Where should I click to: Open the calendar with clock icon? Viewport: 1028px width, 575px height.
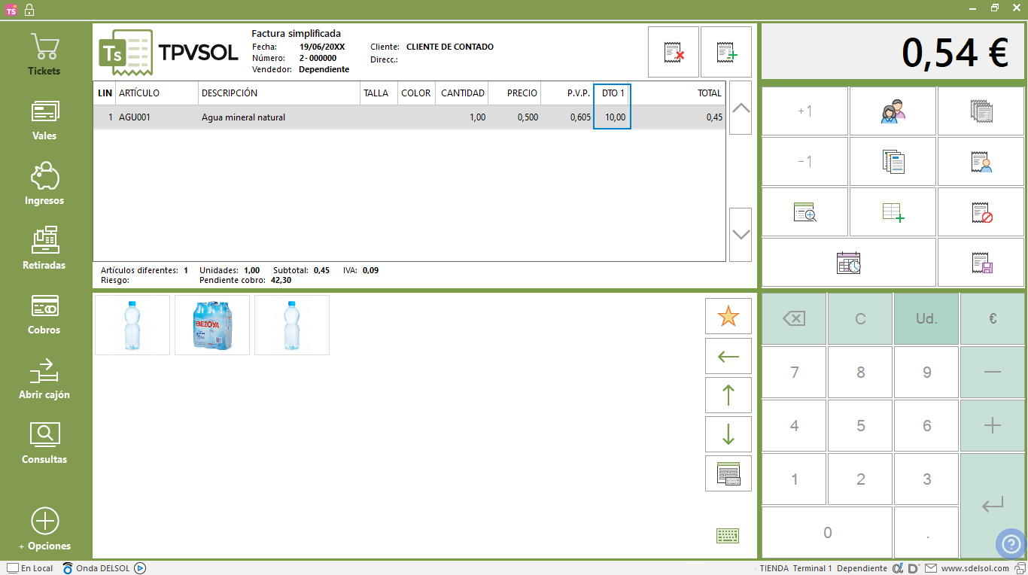(x=849, y=263)
